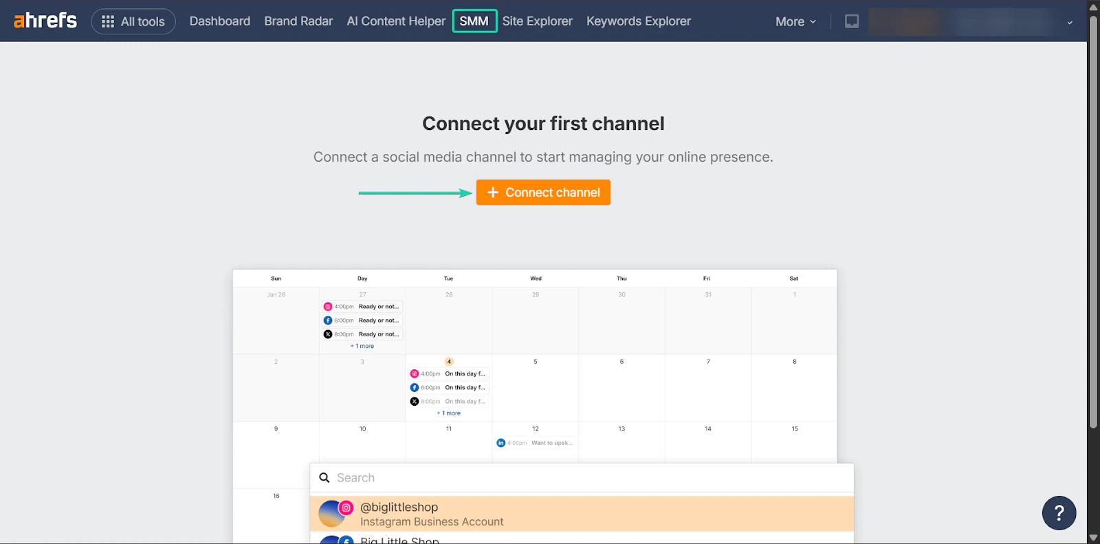
Task: Open the All tools grid menu
Action: tap(133, 21)
